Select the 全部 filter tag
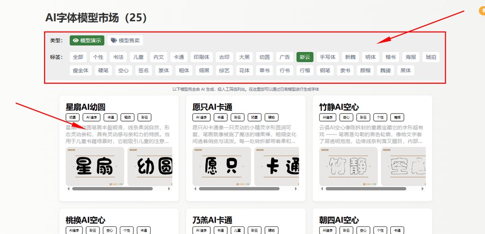 pyautogui.click(x=78, y=57)
